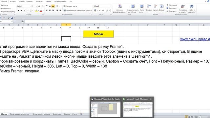Open the name box dropdown arrow
210x118 pixels.
[x=11, y=21]
